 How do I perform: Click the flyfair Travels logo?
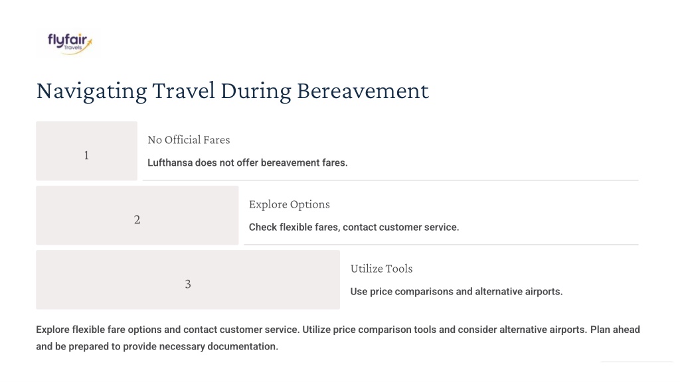[69, 43]
